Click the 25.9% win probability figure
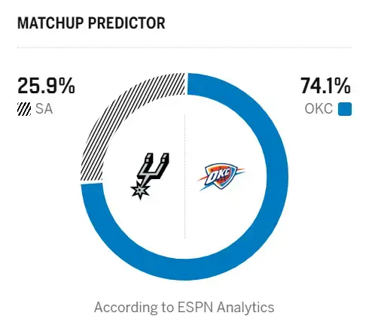 (x=46, y=86)
